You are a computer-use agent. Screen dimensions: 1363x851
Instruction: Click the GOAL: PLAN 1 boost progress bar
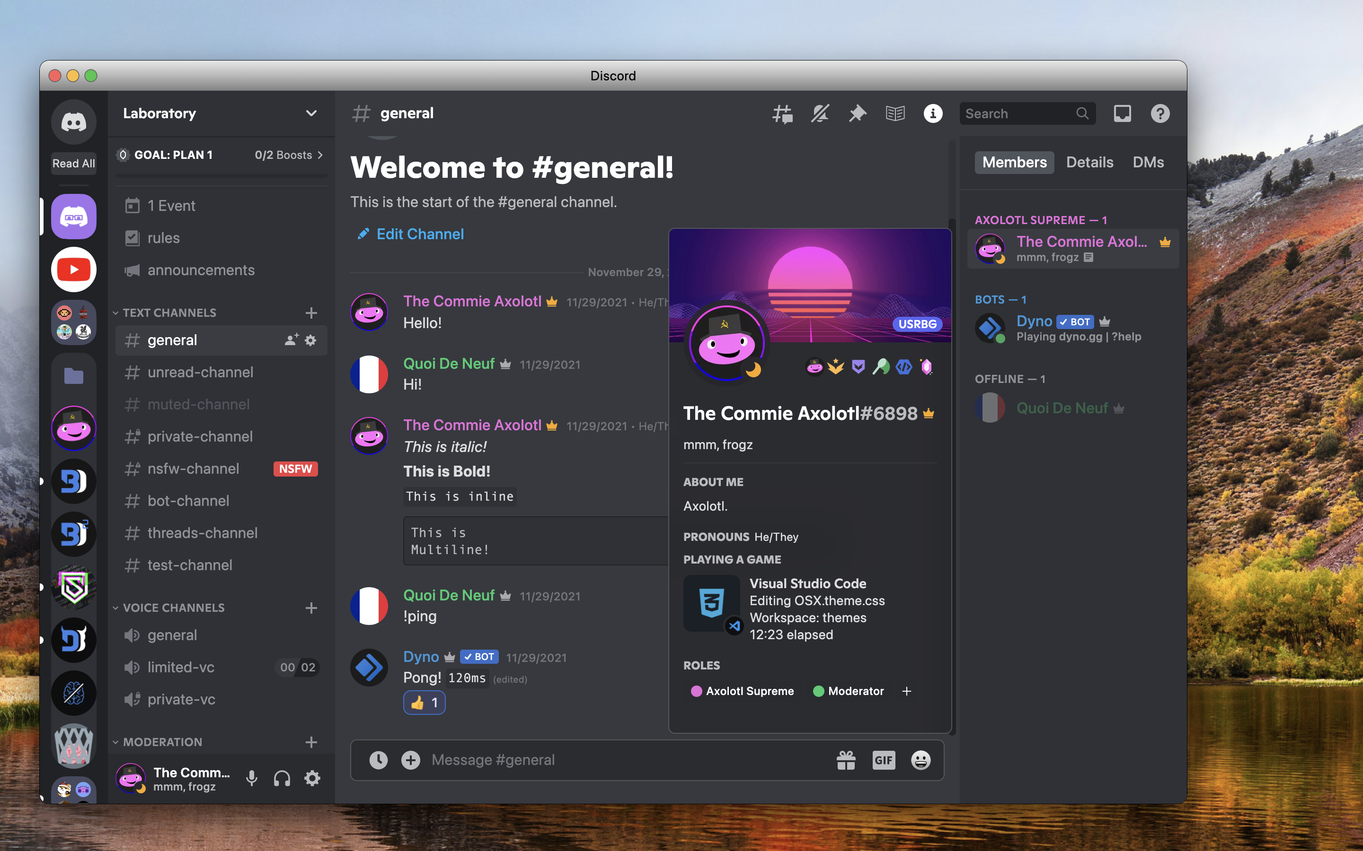220,155
